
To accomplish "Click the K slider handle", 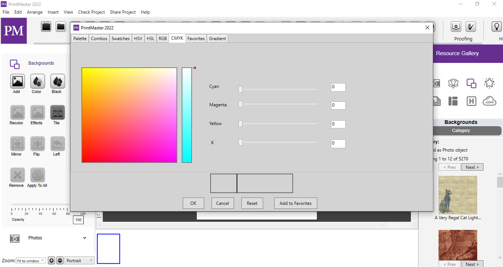I will click(240, 142).
